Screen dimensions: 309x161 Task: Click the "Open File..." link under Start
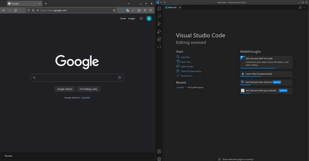pyautogui.click(x=186, y=62)
